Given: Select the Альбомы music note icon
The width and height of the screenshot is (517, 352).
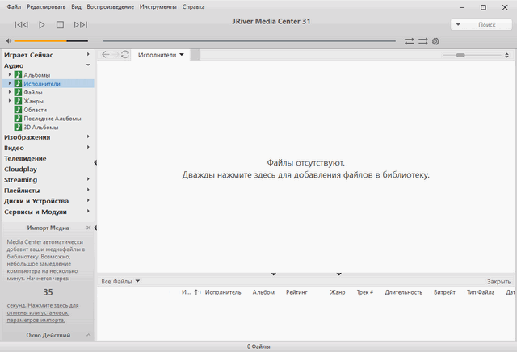Looking at the screenshot, I should pos(18,74).
